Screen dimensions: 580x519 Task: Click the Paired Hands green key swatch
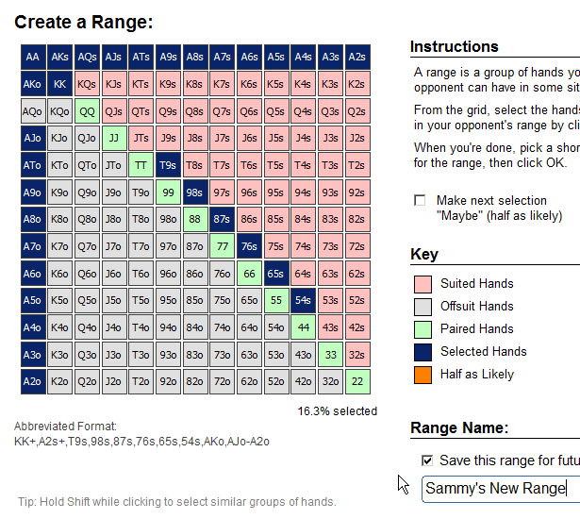pyautogui.click(x=423, y=328)
